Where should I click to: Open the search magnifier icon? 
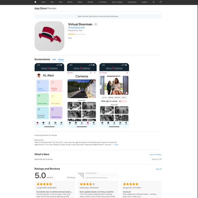click(154, 2)
